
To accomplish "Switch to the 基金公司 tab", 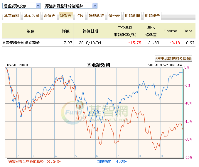I will point(31,16).
